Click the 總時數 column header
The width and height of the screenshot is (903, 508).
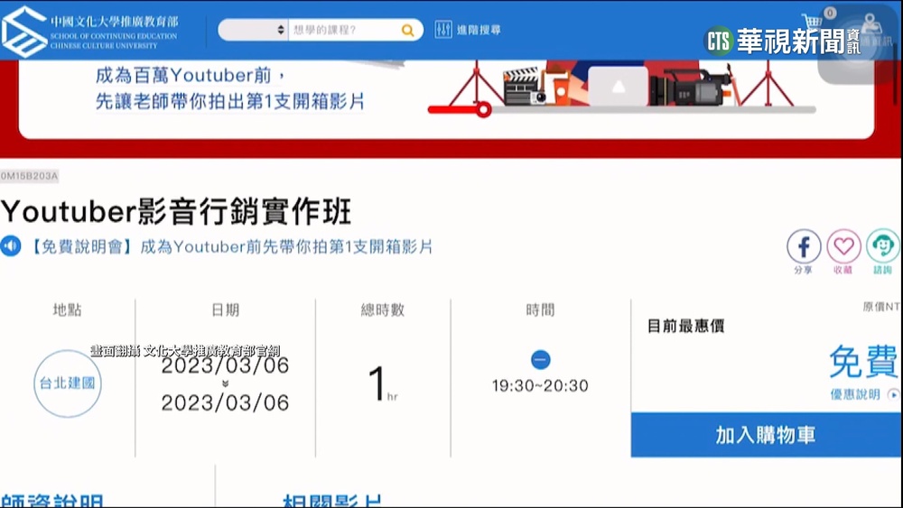coord(383,310)
